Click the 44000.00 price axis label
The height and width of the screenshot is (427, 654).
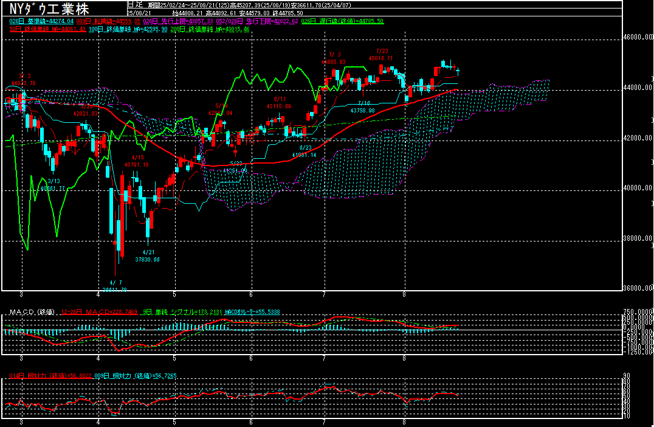(x=638, y=88)
